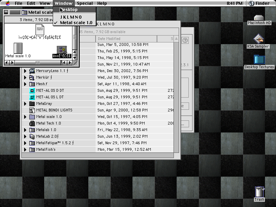This screenshot has width=276, height=207.
Task: Select the Desktop Textures folder icon
Action: (x=259, y=59)
